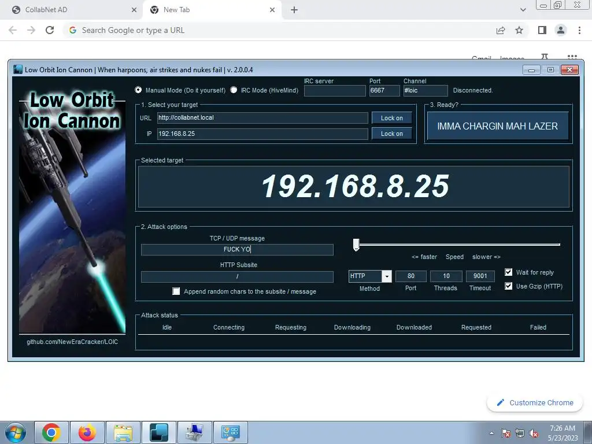Click the Low Orbit Ion Cannon logo image

(72, 212)
